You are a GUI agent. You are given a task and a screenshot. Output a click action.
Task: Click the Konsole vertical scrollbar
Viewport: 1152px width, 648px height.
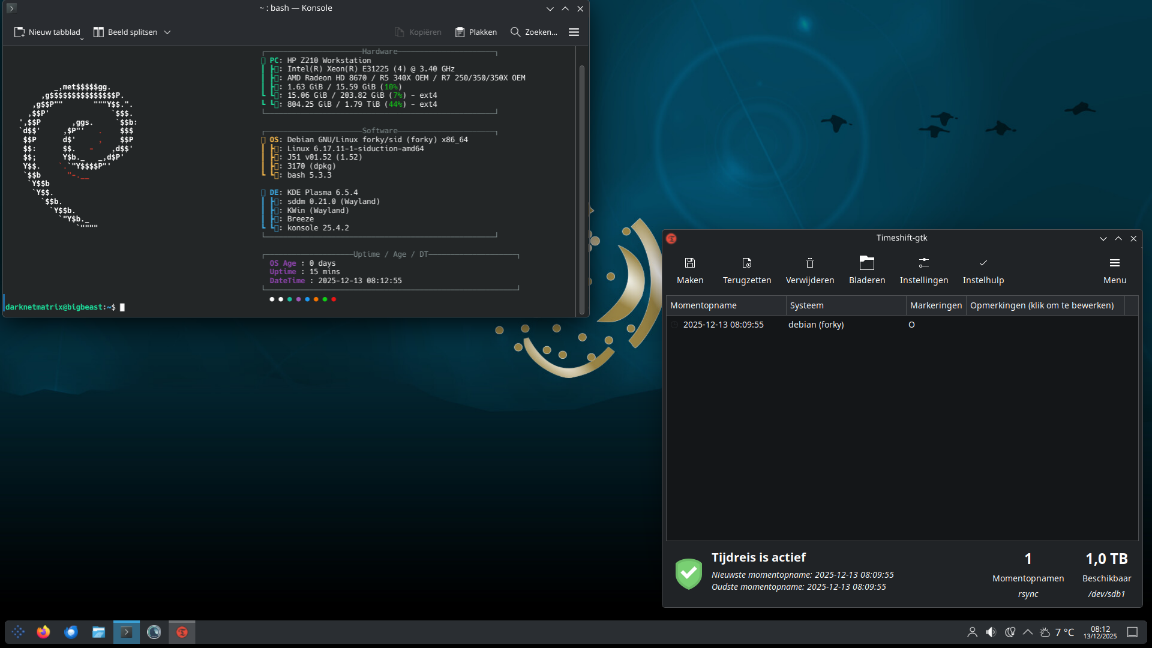pos(581,190)
